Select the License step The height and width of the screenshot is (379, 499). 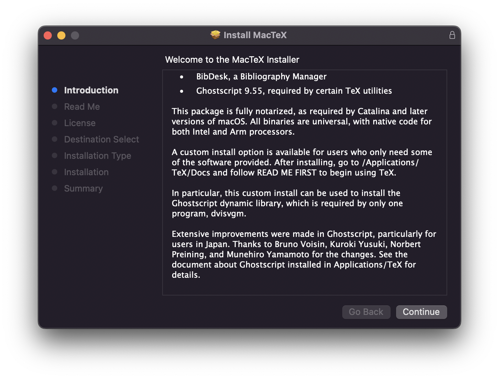pyautogui.click(x=80, y=123)
